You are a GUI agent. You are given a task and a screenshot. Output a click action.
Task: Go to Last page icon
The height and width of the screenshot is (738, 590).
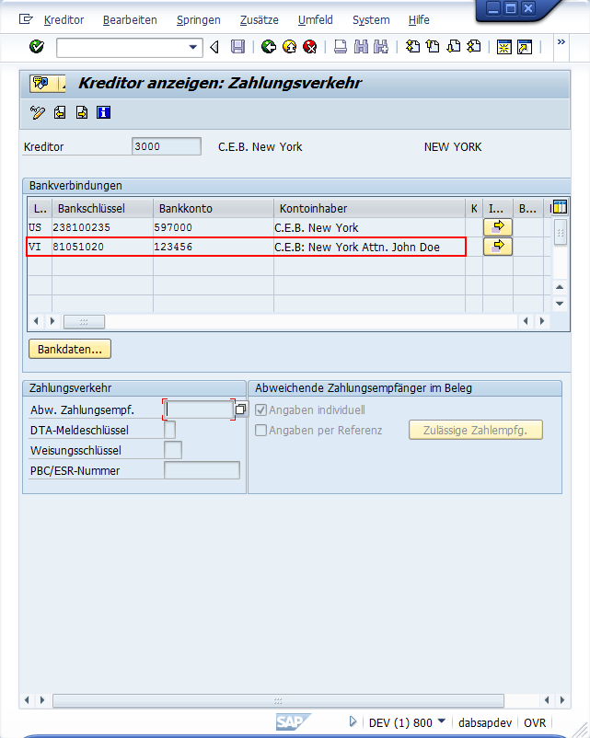[x=474, y=47]
